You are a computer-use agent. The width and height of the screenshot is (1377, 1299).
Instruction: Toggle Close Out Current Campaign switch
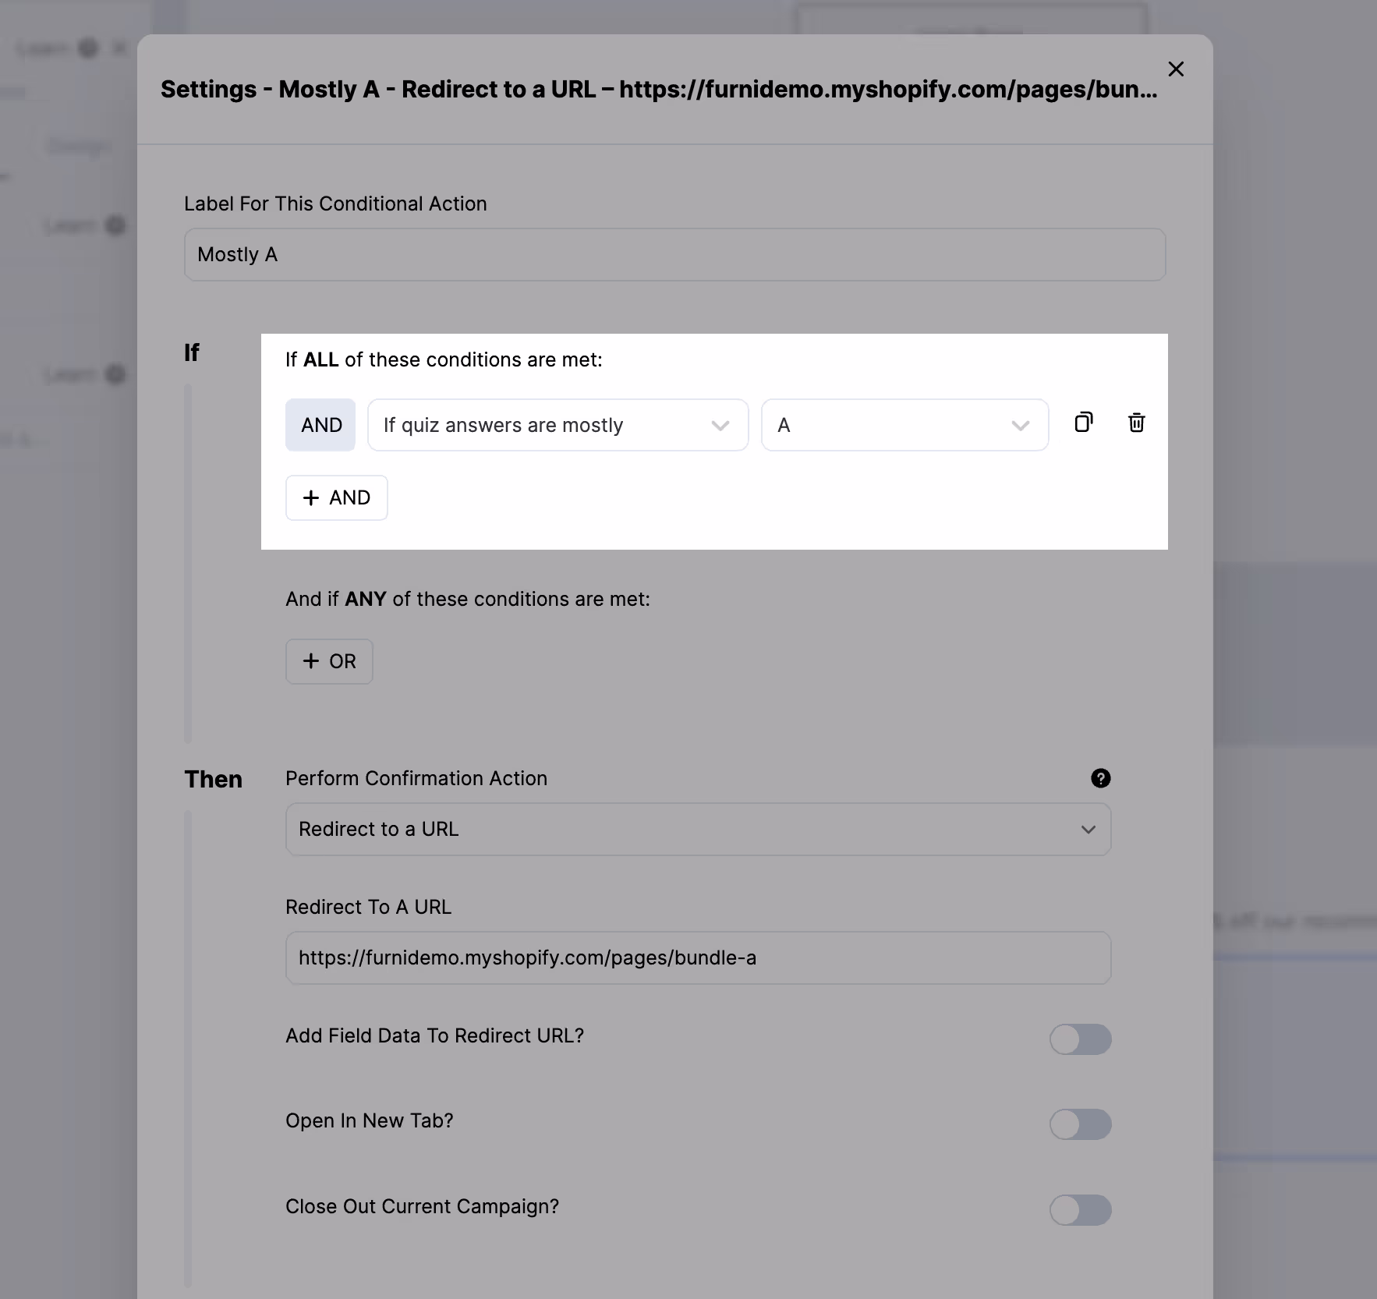pyautogui.click(x=1080, y=1209)
